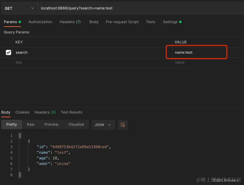The width and height of the screenshot is (244, 185).
Task: Select the Raw view button
Action: [31, 124]
